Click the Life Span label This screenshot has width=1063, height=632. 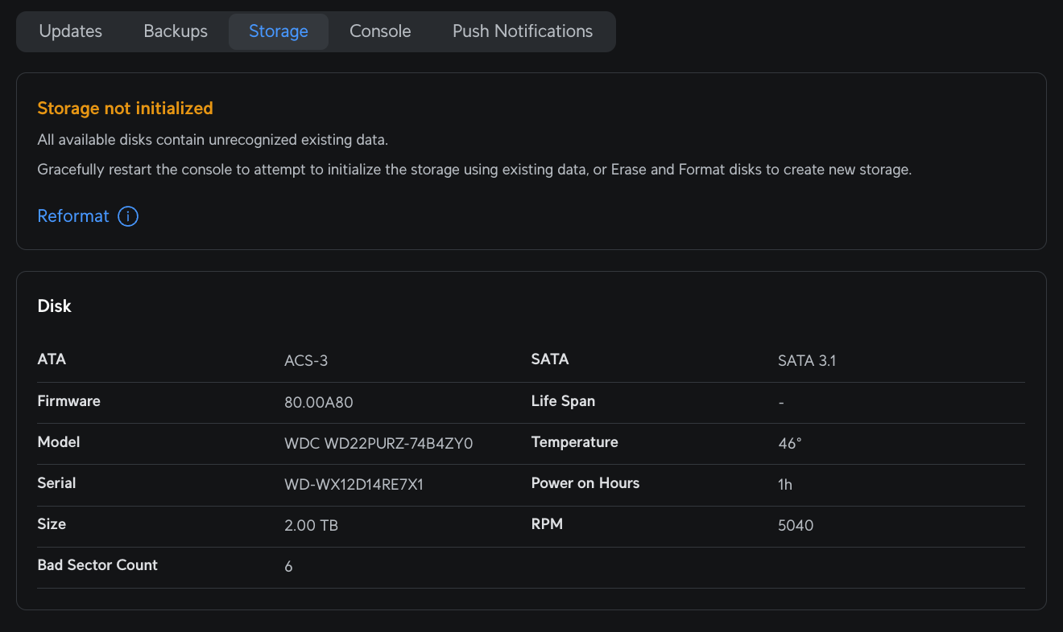point(563,401)
